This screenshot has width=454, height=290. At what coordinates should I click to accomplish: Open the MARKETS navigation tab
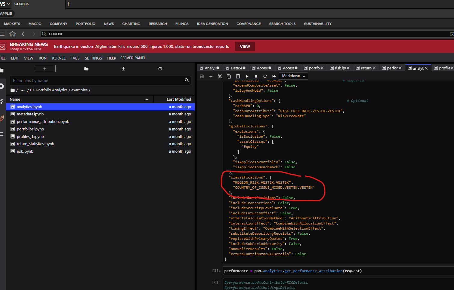(12, 24)
